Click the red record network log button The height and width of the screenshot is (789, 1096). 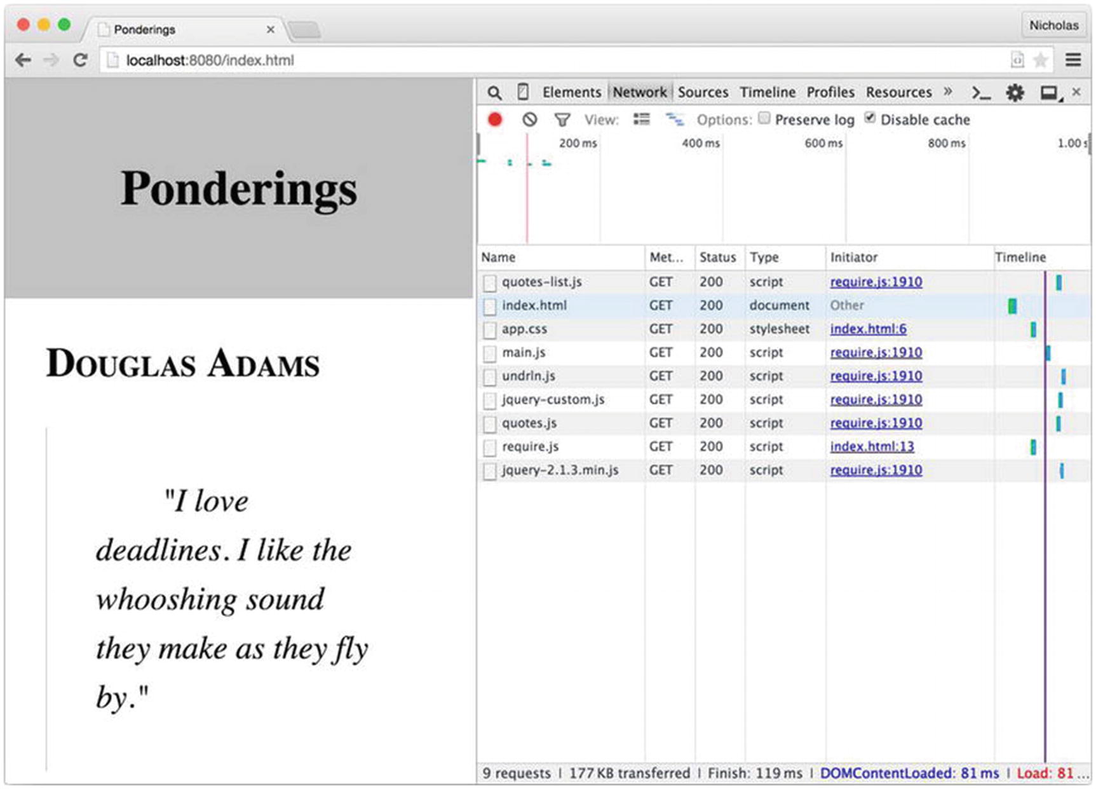pyautogui.click(x=495, y=120)
